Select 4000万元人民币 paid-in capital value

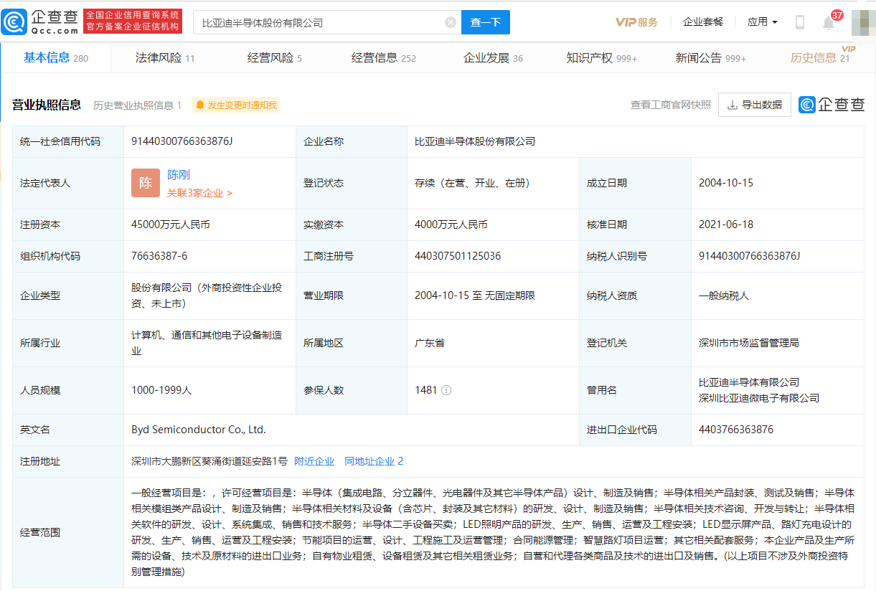pos(451,224)
